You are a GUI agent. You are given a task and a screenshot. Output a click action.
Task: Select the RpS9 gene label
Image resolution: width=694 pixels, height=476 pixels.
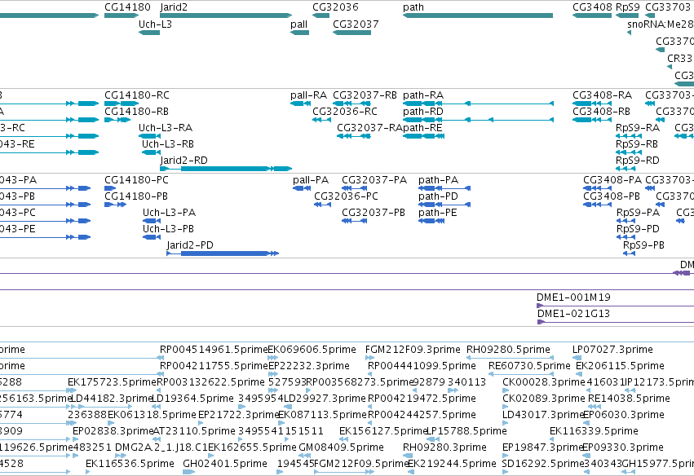(x=628, y=7)
